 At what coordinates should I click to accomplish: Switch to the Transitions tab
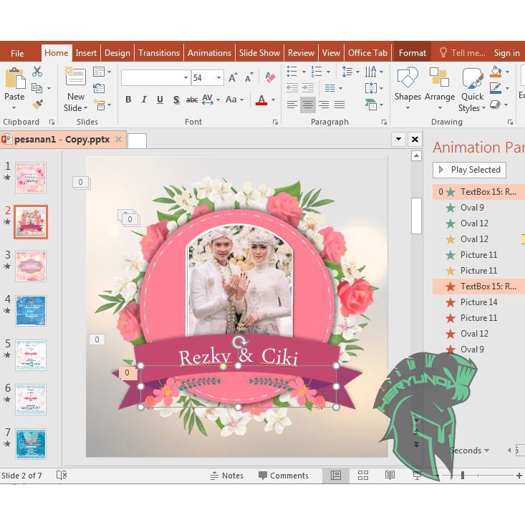159,53
